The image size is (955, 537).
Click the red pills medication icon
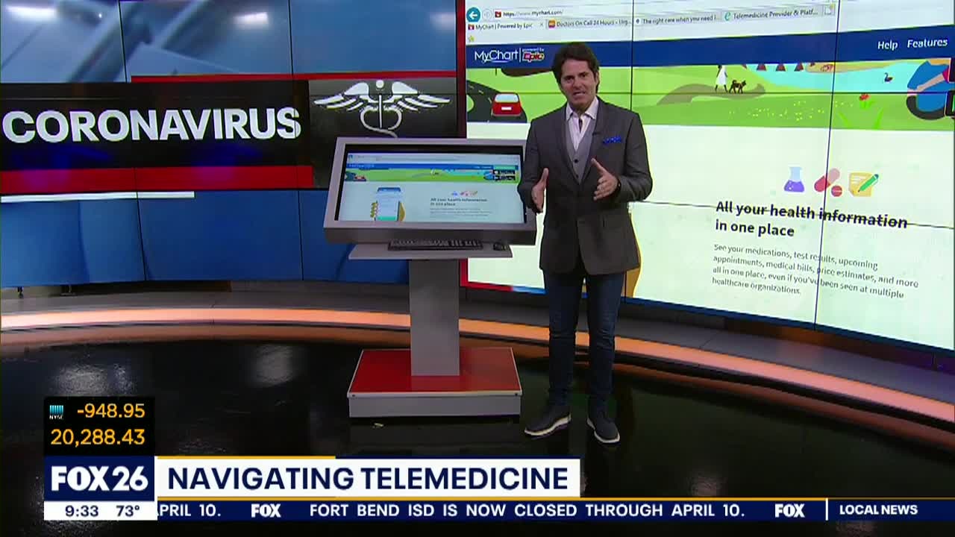click(x=827, y=182)
